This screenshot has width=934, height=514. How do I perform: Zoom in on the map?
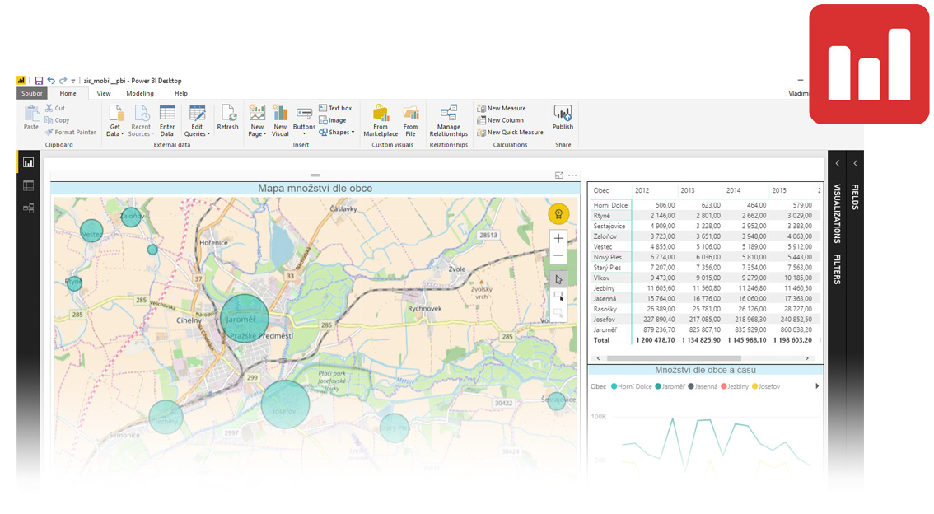point(558,239)
